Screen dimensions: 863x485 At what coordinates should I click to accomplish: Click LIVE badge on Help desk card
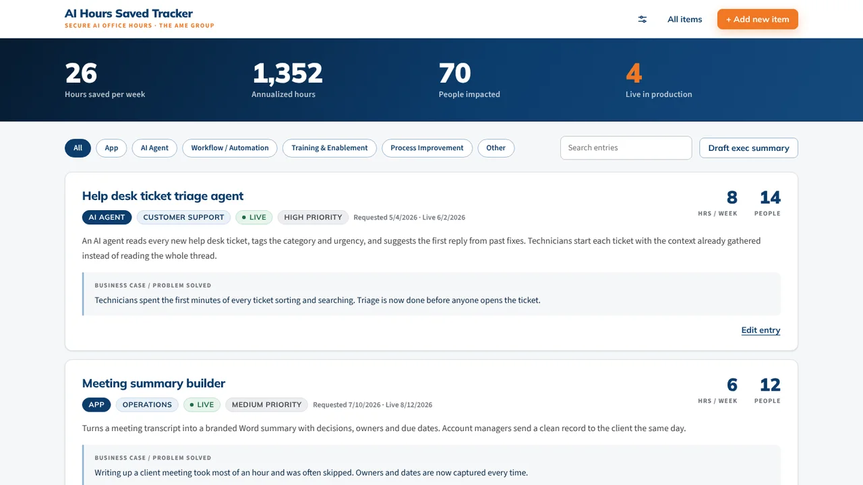[254, 218]
